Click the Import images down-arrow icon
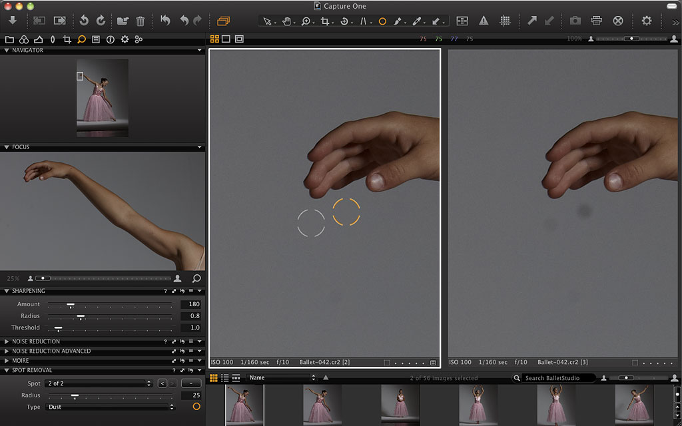Viewport: 682px width, 426px height. coord(12,21)
